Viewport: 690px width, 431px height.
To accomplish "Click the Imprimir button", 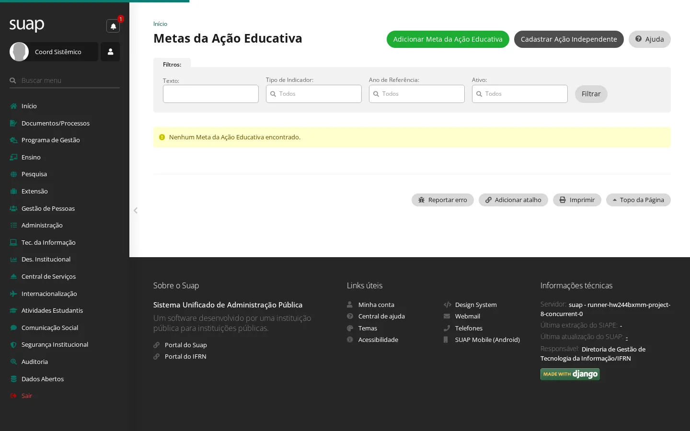I will pos(577,200).
